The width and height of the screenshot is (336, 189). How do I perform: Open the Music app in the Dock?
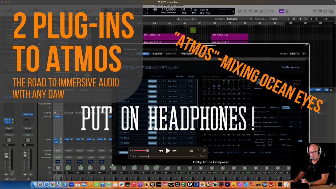pyautogui.click(x=134, y=185)
